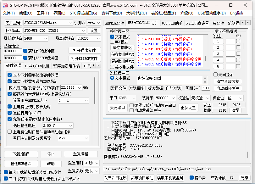Toggle 当目标文件变化时自动装载 checkbox
This screenshot has width=255, height=184.
point(6,179)
